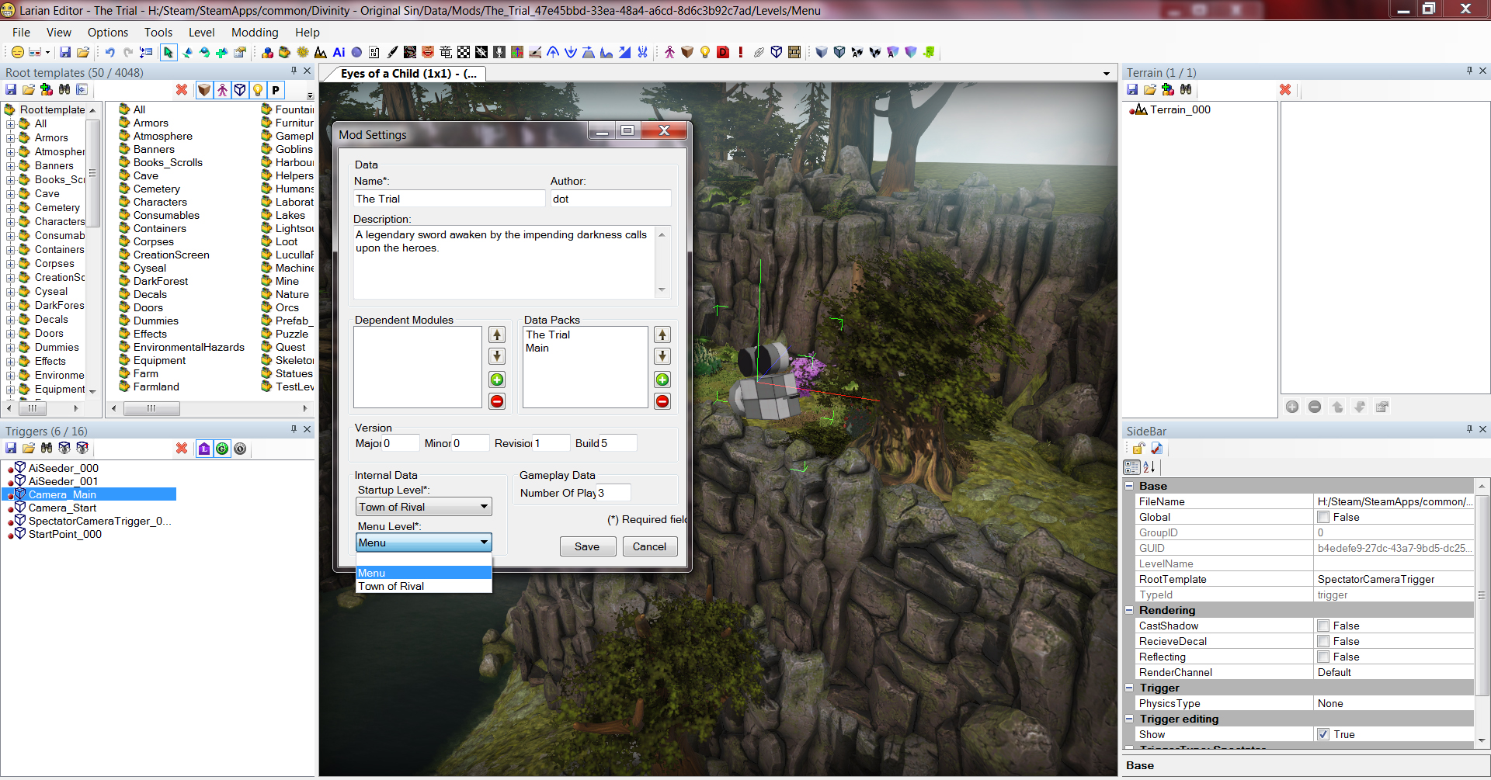Screen dimensions: 1491x780
Task: Click the P filter icon in Root templates
Action: 276,90
